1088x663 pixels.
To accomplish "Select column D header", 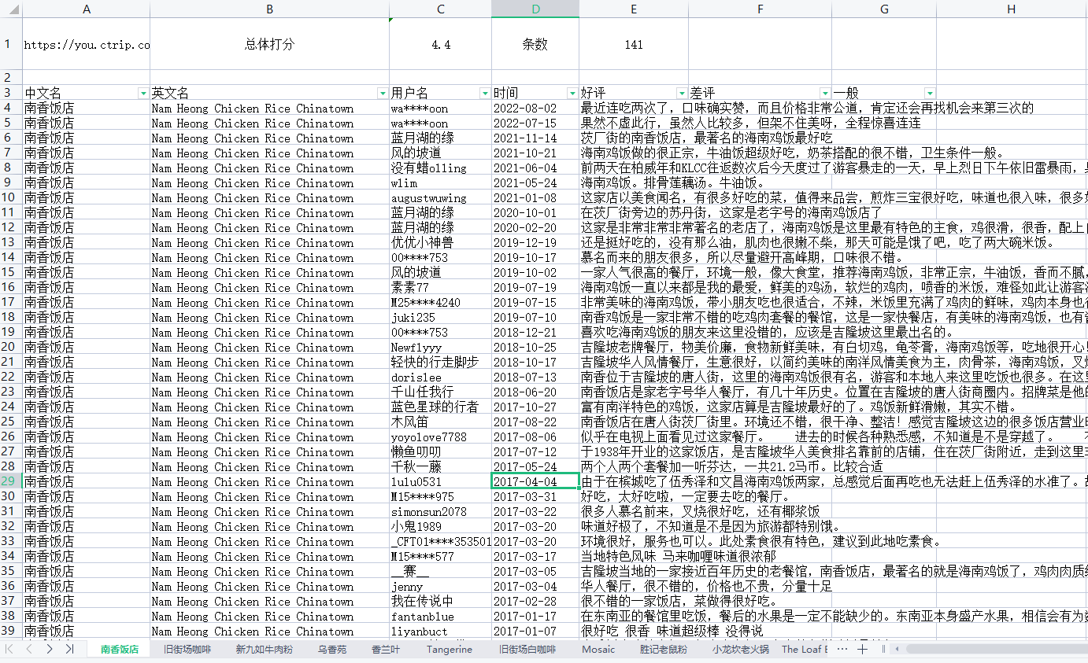I will point(535,9).
